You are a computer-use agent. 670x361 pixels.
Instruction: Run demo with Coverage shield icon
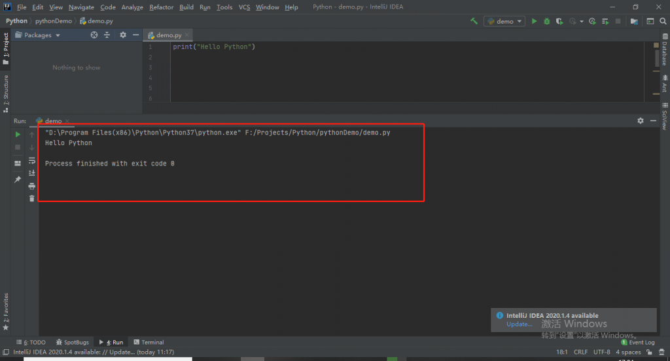pyautogui.click(x=559, y=21)
